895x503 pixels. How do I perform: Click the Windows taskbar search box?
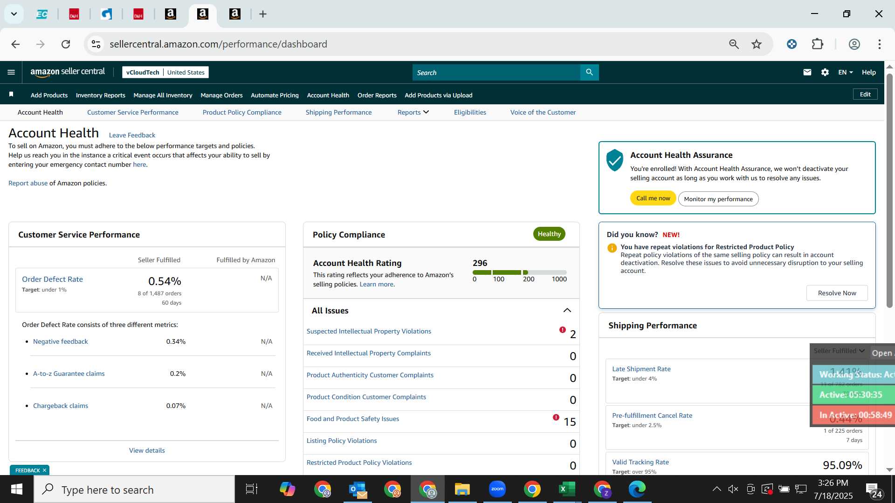pos(134,489)
